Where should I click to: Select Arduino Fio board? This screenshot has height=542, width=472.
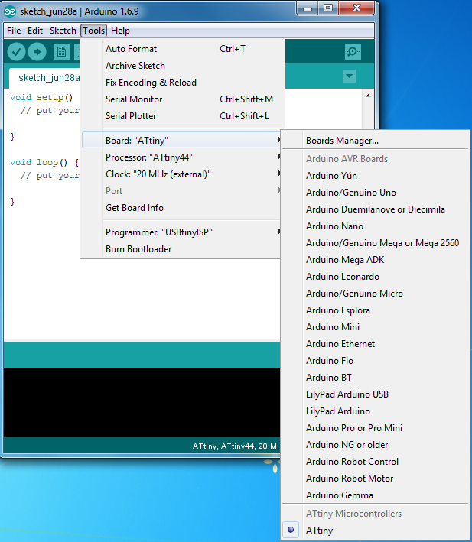pos(375,361)
